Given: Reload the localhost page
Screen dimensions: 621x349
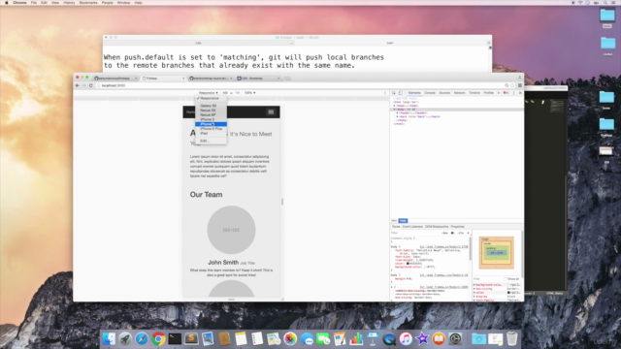Looking at the screenshot, I should 90,85.
